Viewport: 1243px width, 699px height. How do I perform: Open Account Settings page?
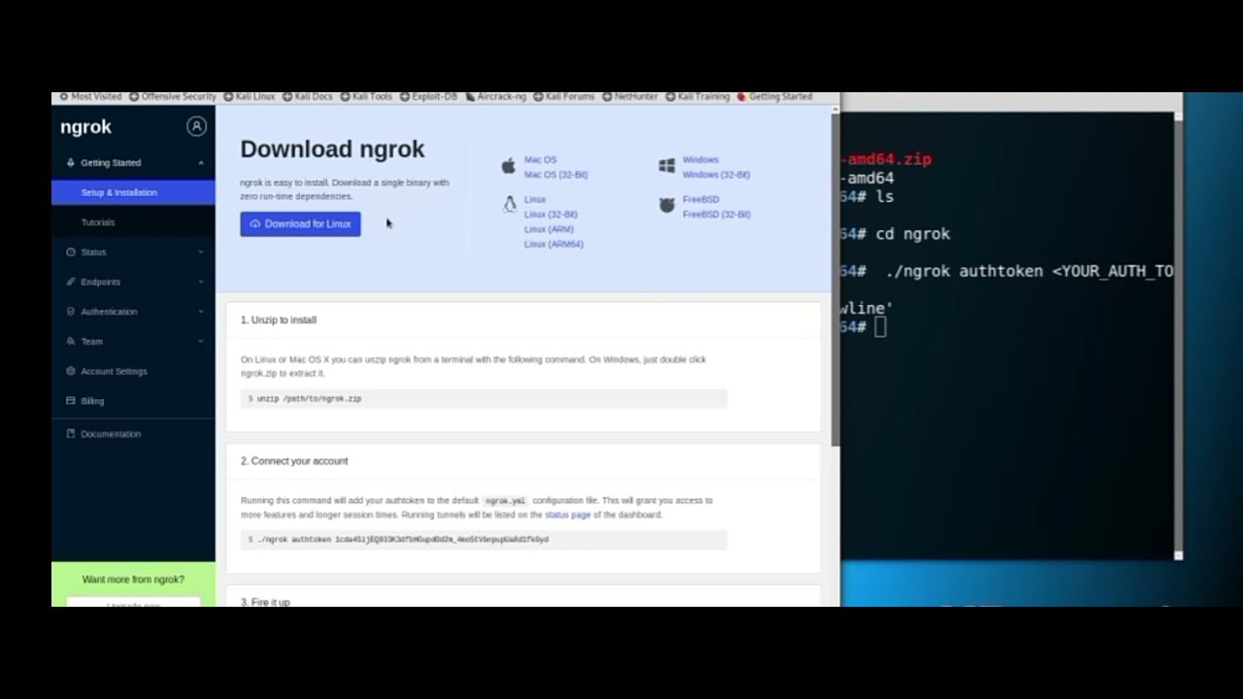[114, 372]
